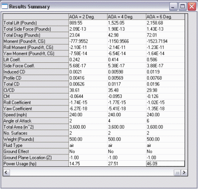Viewport: 198px width, 189px height.
Task: Click the CM value -0.0644
Action: 88,96
